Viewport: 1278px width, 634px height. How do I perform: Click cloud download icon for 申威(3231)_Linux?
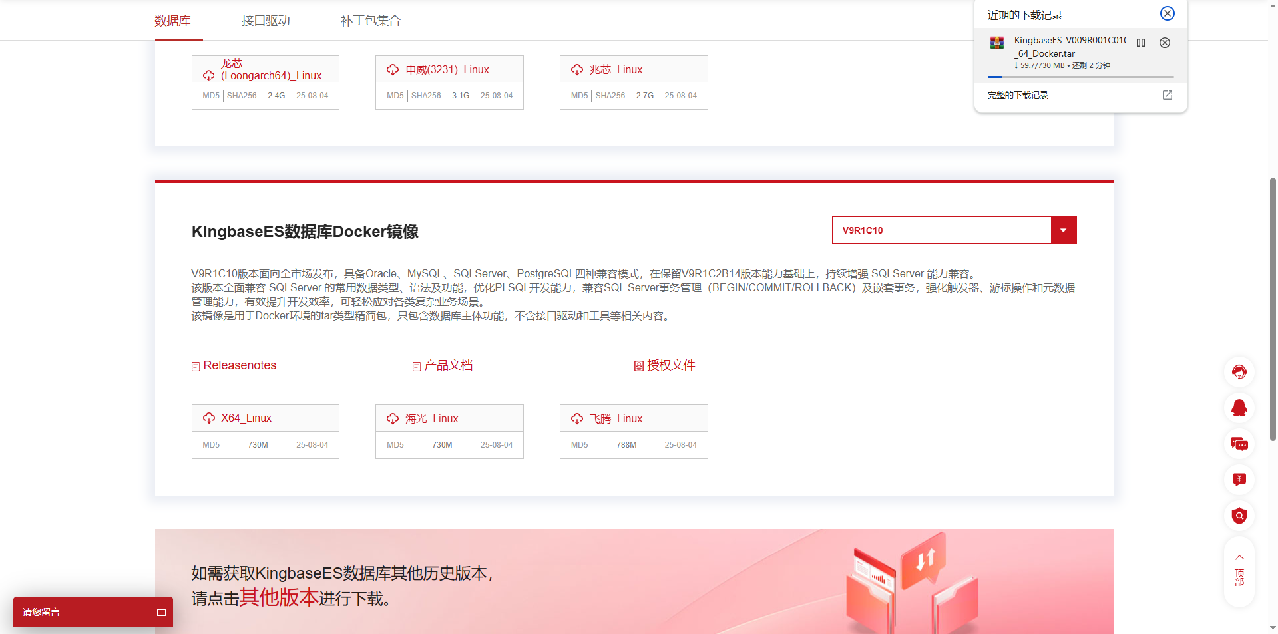[393, 69]
